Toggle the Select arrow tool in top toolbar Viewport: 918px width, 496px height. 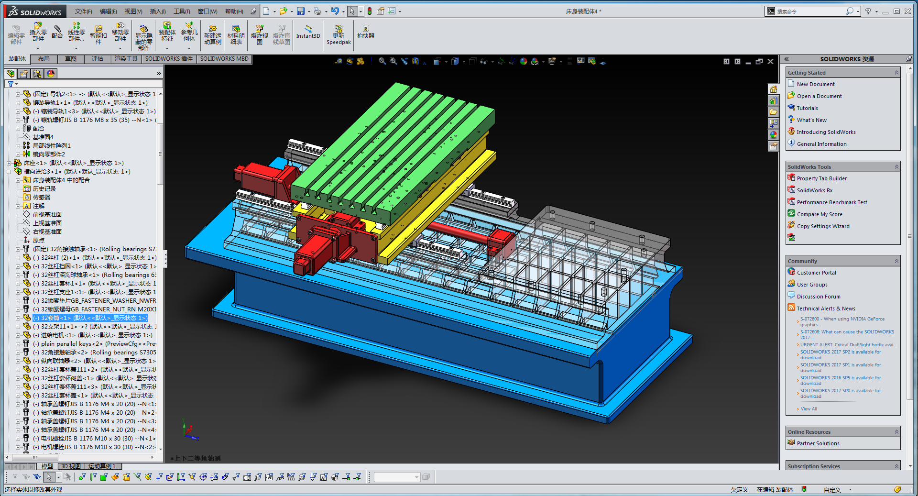coord(352,11)
